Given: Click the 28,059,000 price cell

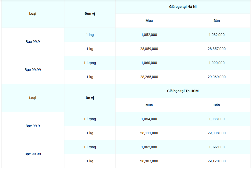Looking at the screenshot, I should tap(149, 49).
